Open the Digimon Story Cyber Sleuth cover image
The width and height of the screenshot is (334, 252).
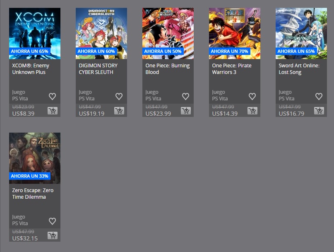pos(101,33)
